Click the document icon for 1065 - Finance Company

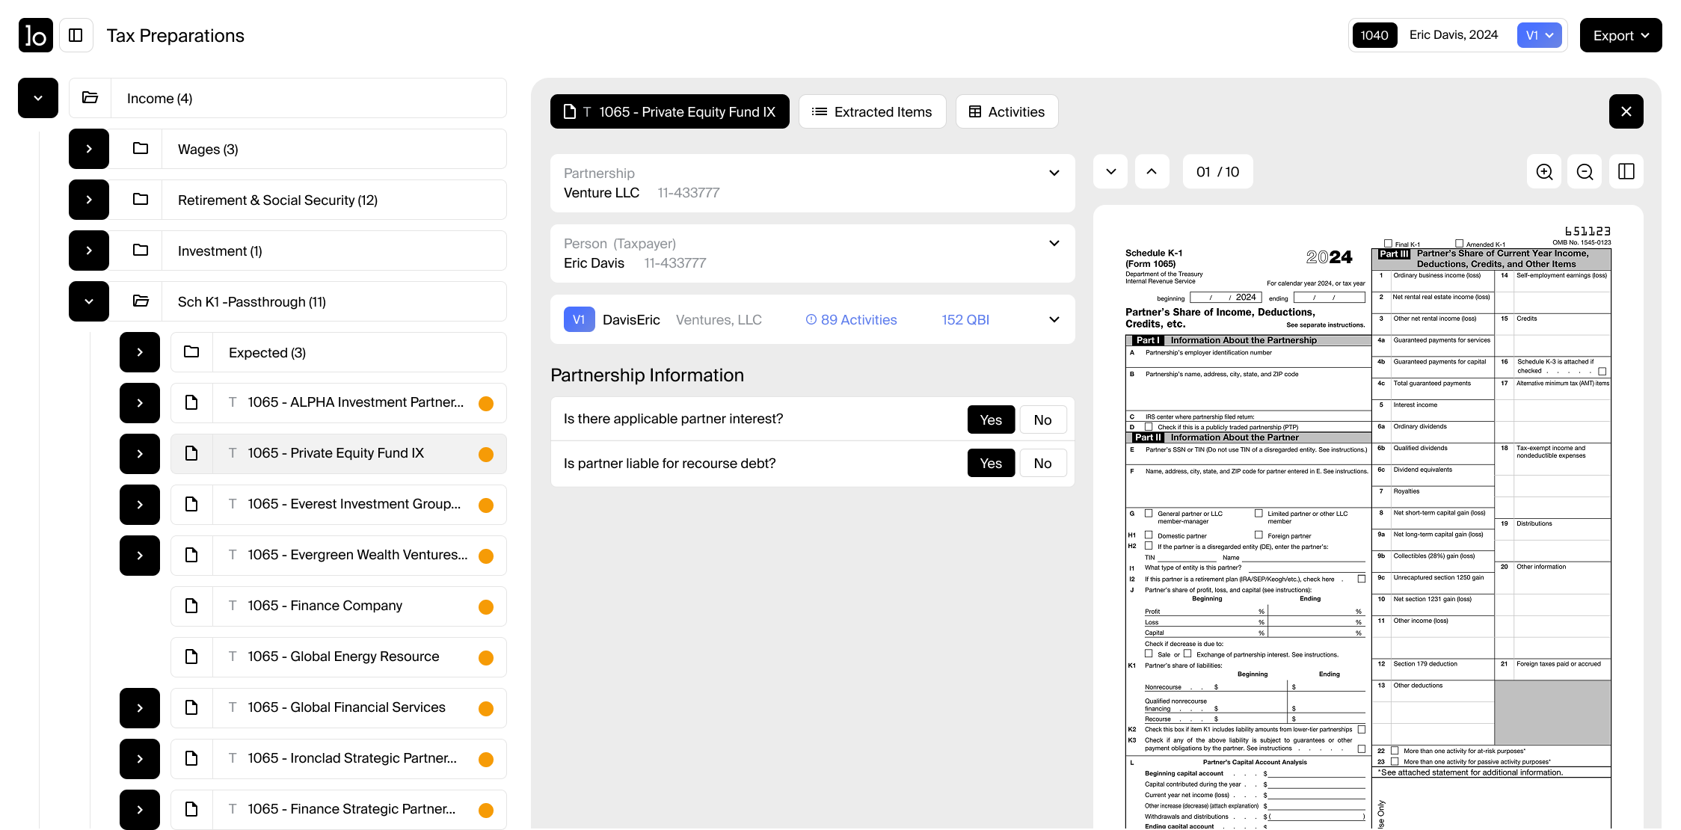[x=191, y=606]
